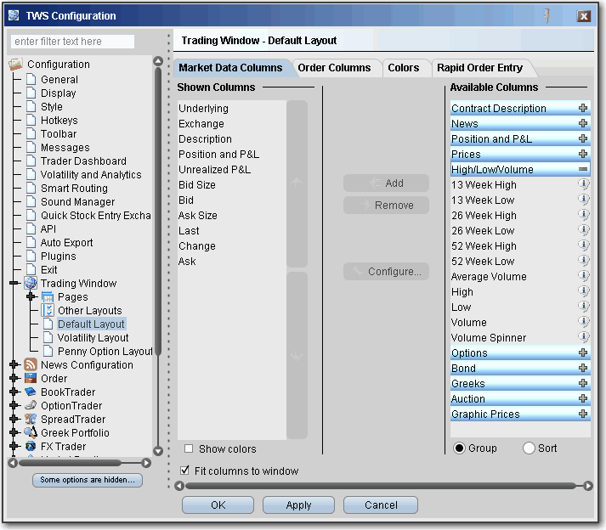Click the filter text input field
This screenshot has width=606, height=530.
[x=72, y=42]
